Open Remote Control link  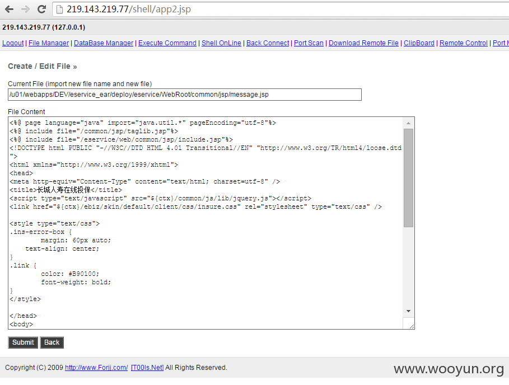coord(464,43)
